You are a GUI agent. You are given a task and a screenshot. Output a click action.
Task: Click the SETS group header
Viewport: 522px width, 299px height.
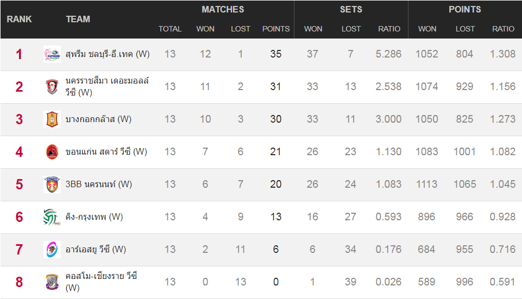point(351,9)
